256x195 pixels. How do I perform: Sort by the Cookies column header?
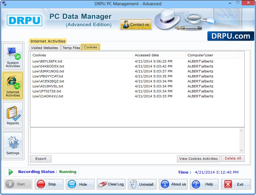[x=82, y=55]
